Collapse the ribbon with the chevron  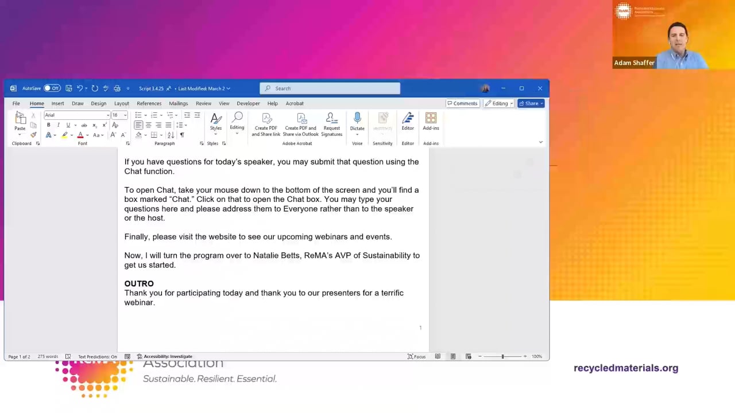coord(540,142)
